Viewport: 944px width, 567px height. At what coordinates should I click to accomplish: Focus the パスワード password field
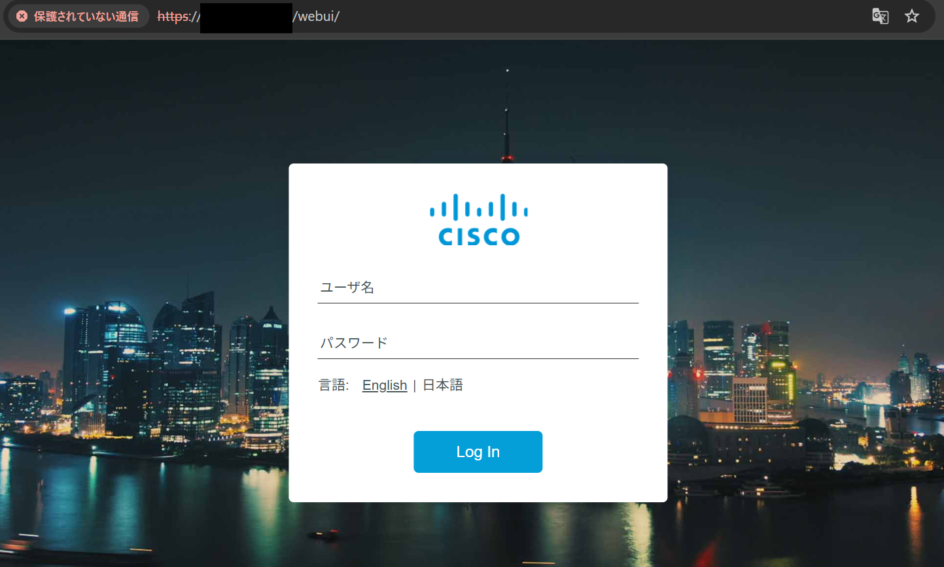[x=478, y=343]
